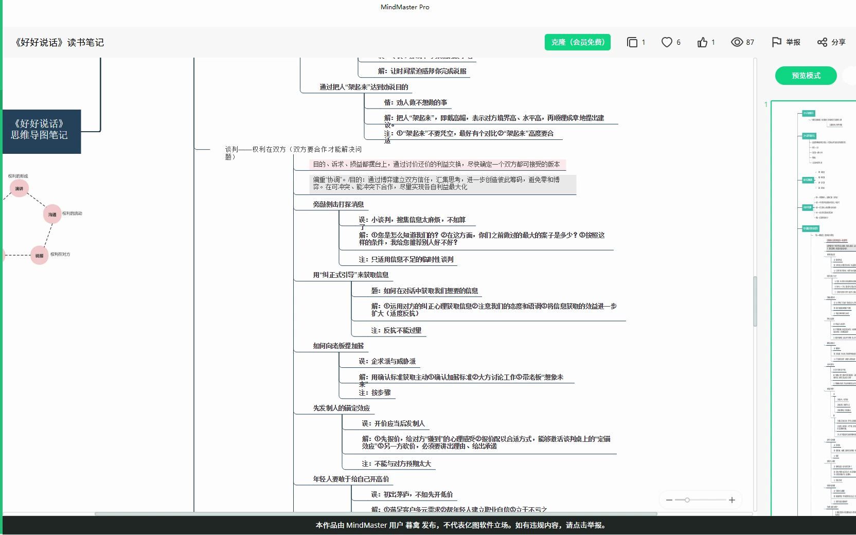Click the thumbs-up like icon

702,42
